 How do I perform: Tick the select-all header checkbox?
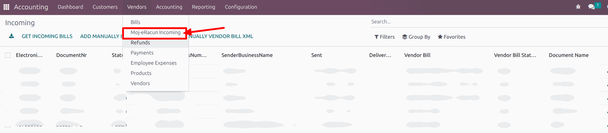[x=8, y=55]
